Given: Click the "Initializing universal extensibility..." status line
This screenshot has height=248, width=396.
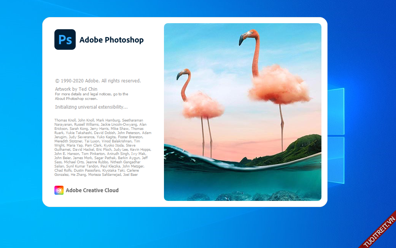Looking at the screenshot, I should (91, 107).
